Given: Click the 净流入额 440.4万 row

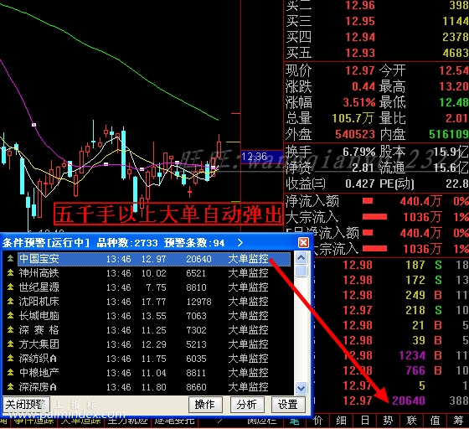Looking at the screenshot, I should (377, 201).
